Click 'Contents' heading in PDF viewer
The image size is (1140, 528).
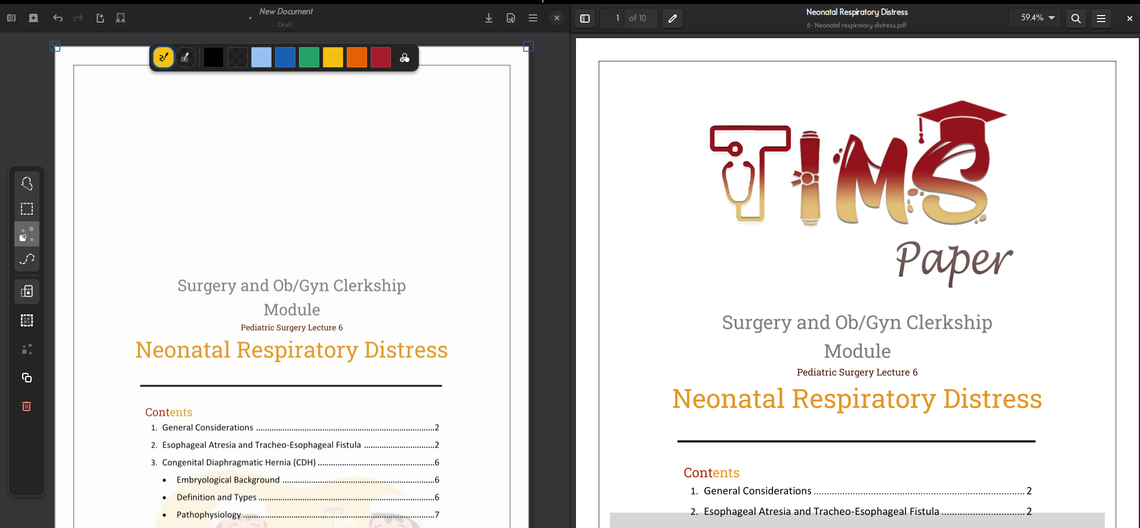tap(711, 473)
